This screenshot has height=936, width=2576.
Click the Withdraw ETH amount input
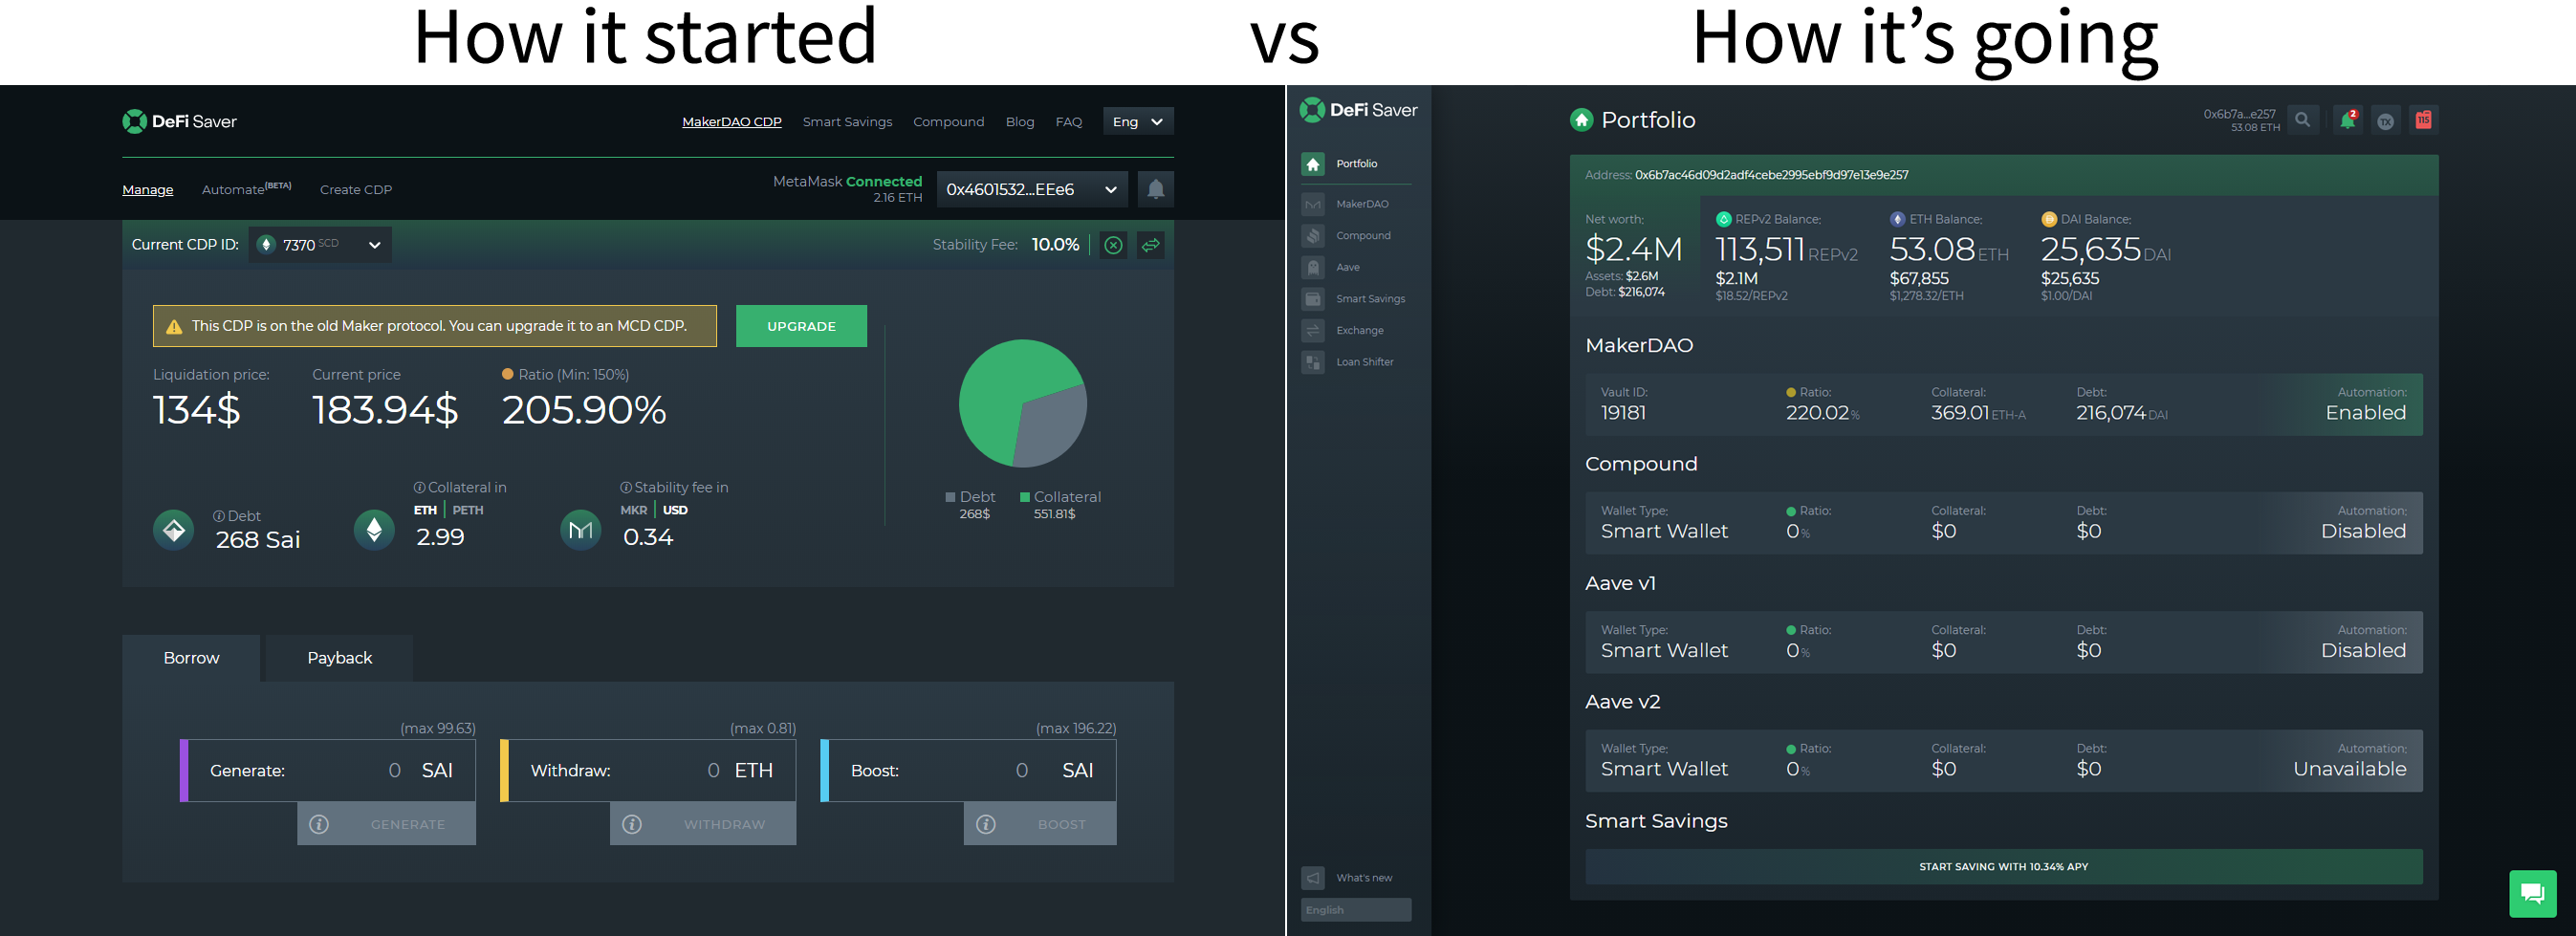(648, 770)
